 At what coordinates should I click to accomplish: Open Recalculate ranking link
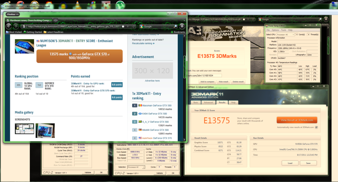pyautogui.click(x=143, y=44)
